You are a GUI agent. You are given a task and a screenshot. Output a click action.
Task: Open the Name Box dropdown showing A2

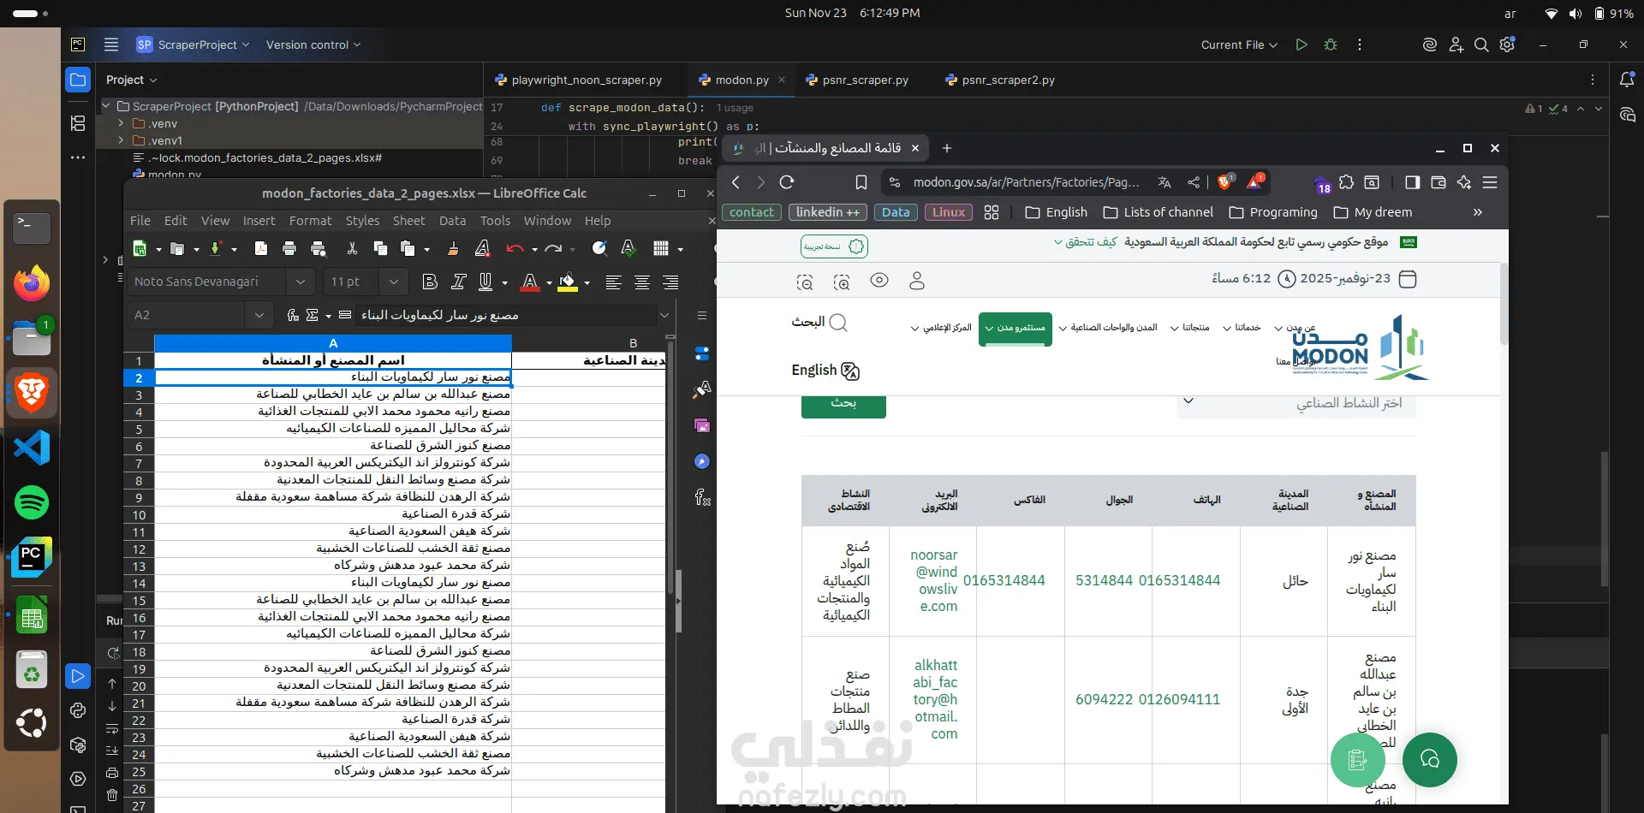(x=259, y=315)
